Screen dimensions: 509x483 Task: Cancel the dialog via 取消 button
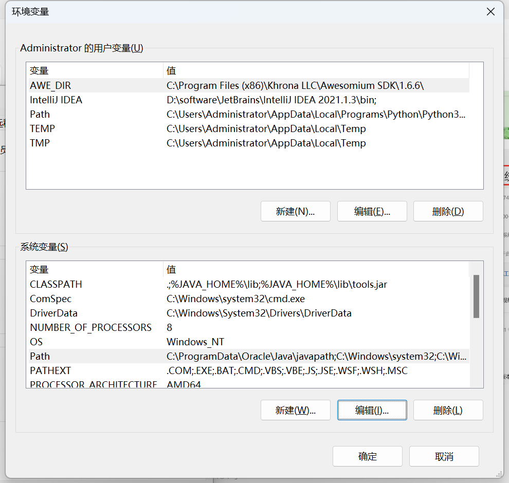coord(444,456)
